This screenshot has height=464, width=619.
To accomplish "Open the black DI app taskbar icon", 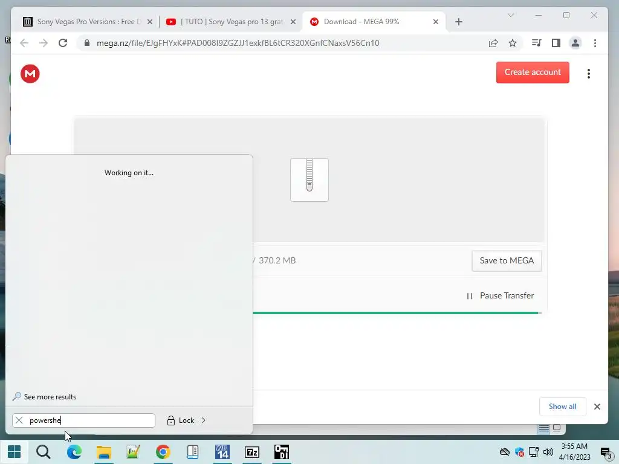I will click(x=282, y=452).
